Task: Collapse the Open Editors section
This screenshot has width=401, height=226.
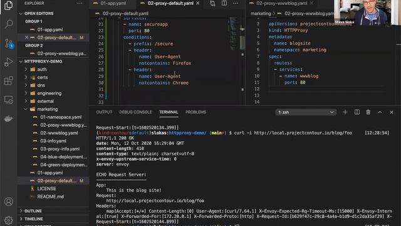Action: coord(21,14)
